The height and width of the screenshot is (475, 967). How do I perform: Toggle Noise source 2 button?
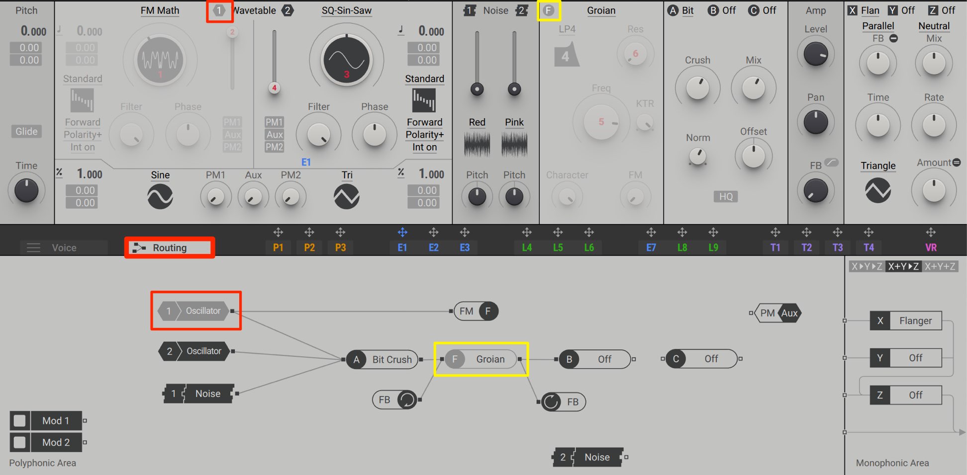click(x=522, y=10)
